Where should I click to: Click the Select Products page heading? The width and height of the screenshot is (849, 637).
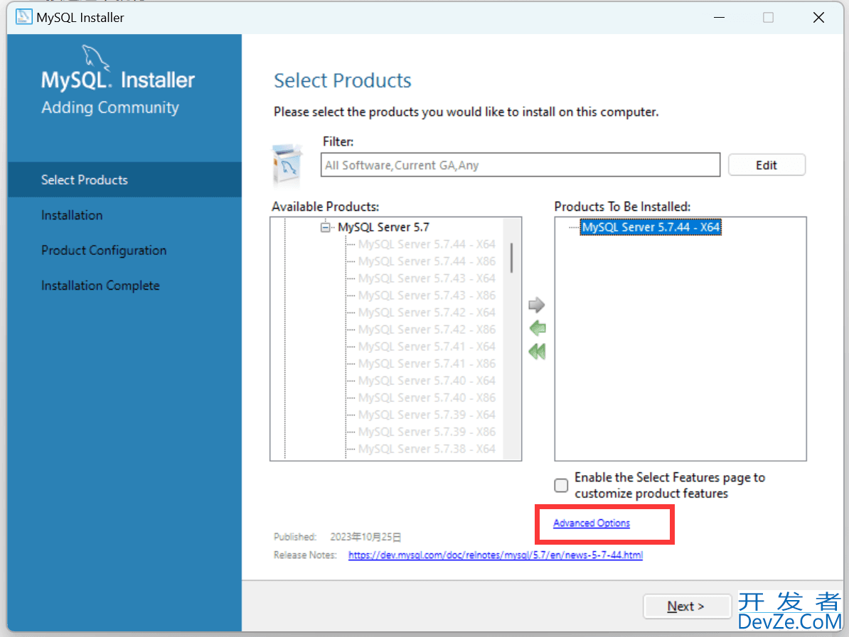[x=342, y=80]
